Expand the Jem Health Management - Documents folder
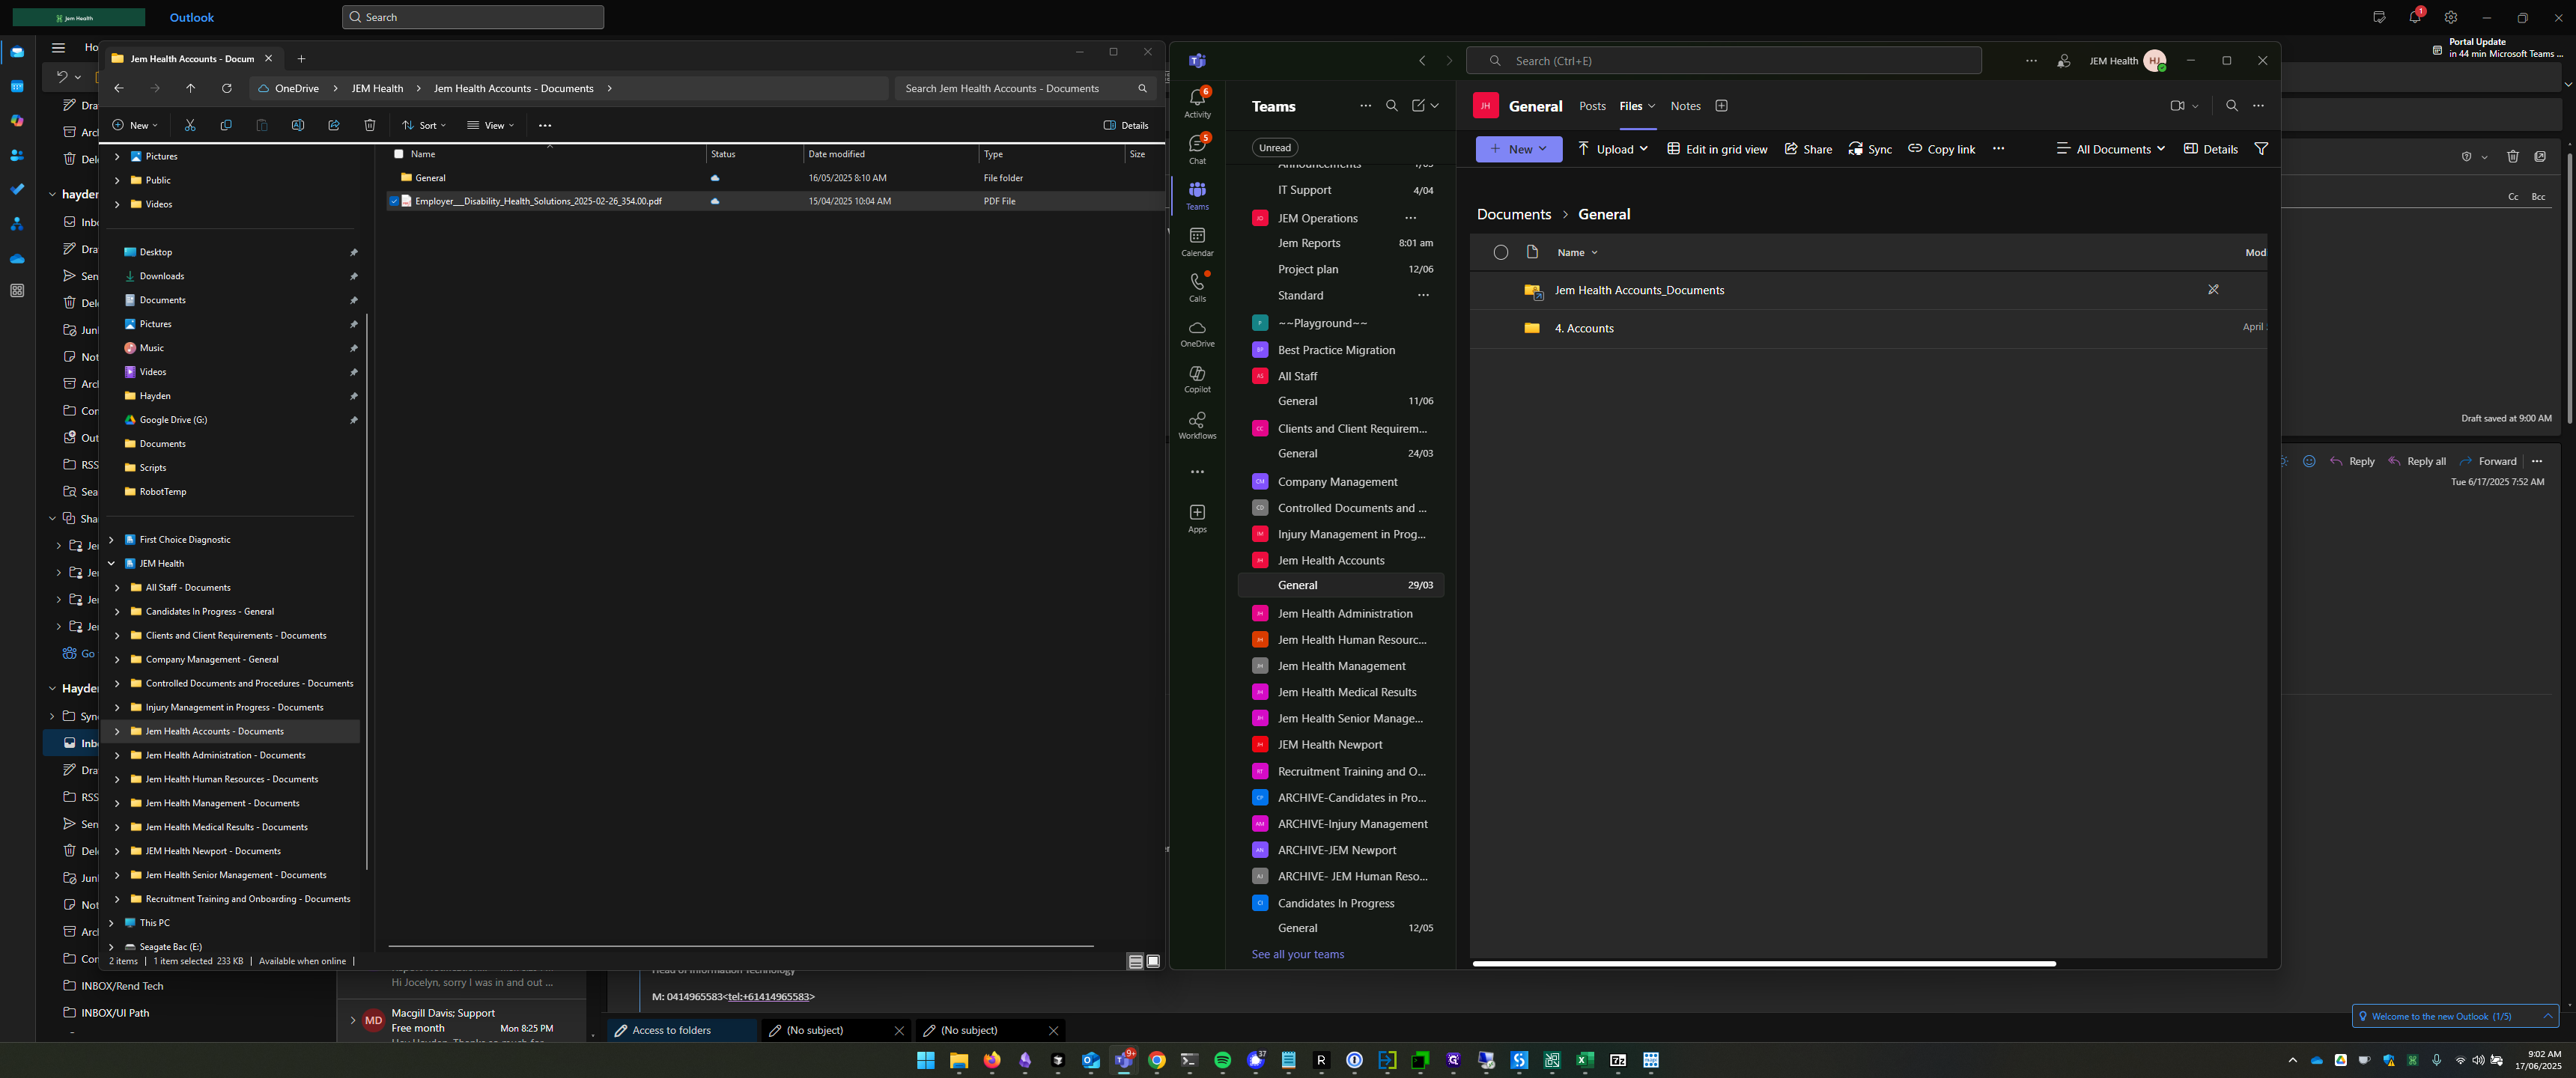The width and height of the screenshot is (2576, 1078). [x=117, y=803]
